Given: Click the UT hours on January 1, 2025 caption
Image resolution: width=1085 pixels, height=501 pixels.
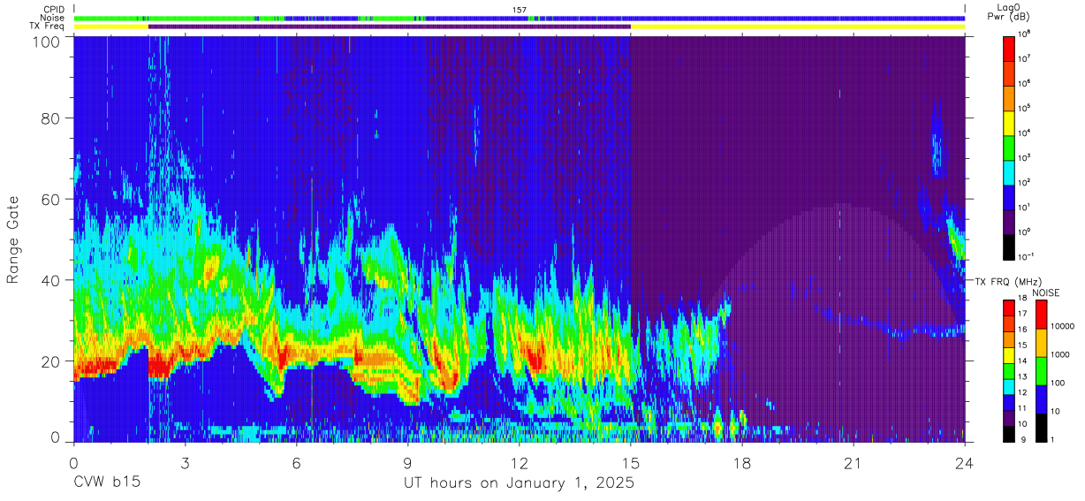Looking at the screenshot, I should point(519,483).
